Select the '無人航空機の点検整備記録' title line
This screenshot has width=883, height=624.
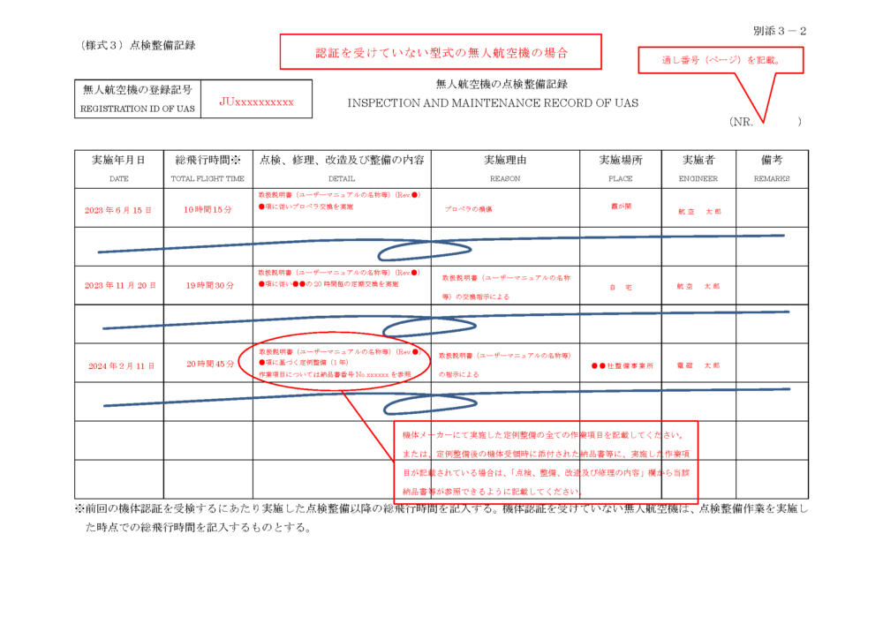pyautogui.click(x=502, y=85)
